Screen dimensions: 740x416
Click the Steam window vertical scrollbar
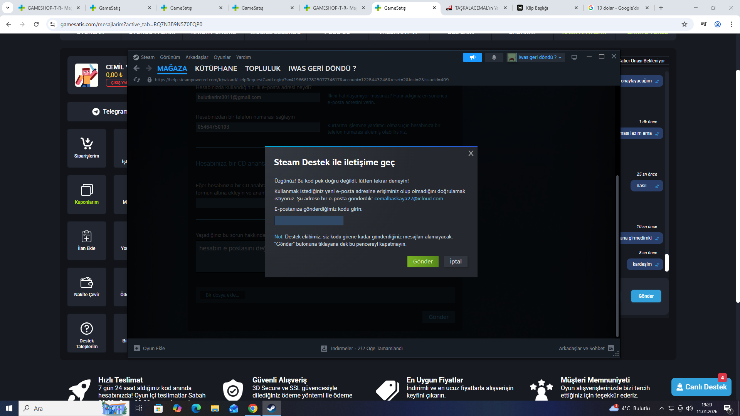(x=617, y=256)
